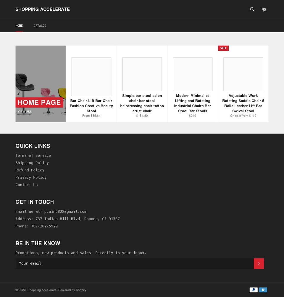Click the phone number 787-202-5929

[44, 226]
